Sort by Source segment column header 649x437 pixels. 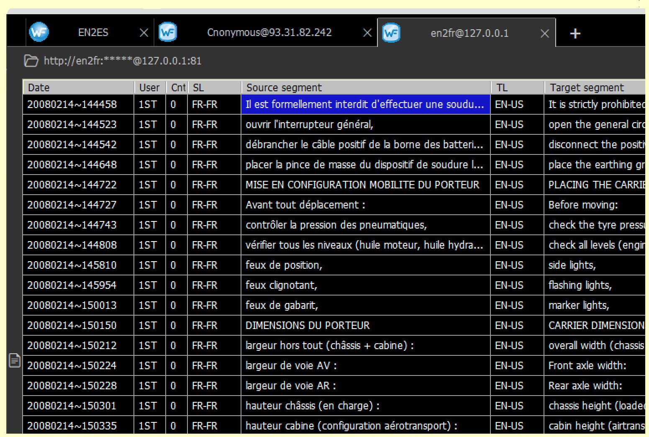[365, 87]
